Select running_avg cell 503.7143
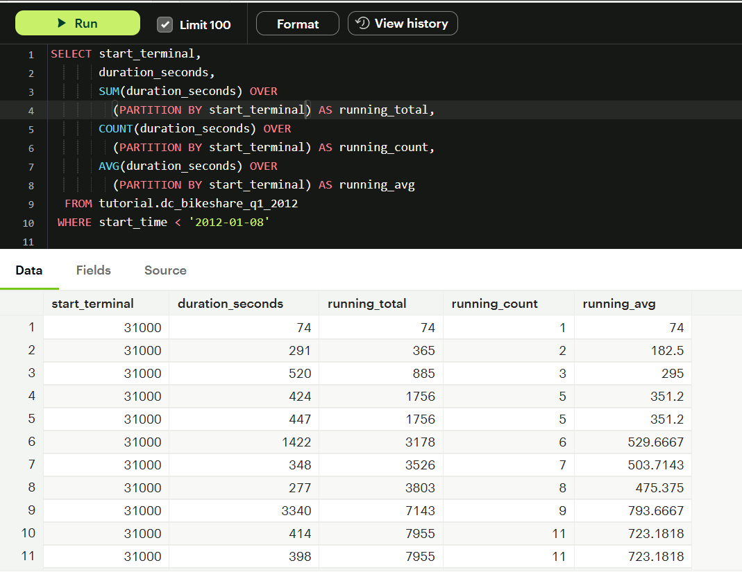 633,465
